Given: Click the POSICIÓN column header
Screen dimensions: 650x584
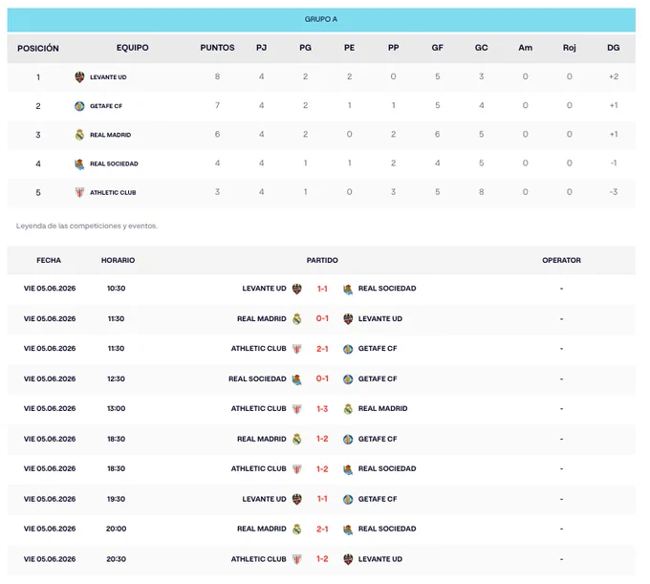Looking at the screenshot, I should tap(38, 48).
